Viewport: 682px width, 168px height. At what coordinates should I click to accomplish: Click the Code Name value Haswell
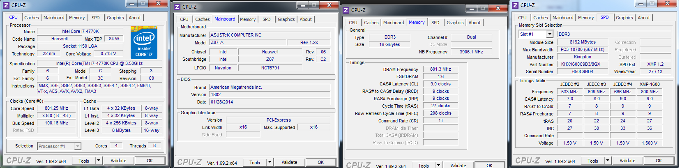point(60,39)
